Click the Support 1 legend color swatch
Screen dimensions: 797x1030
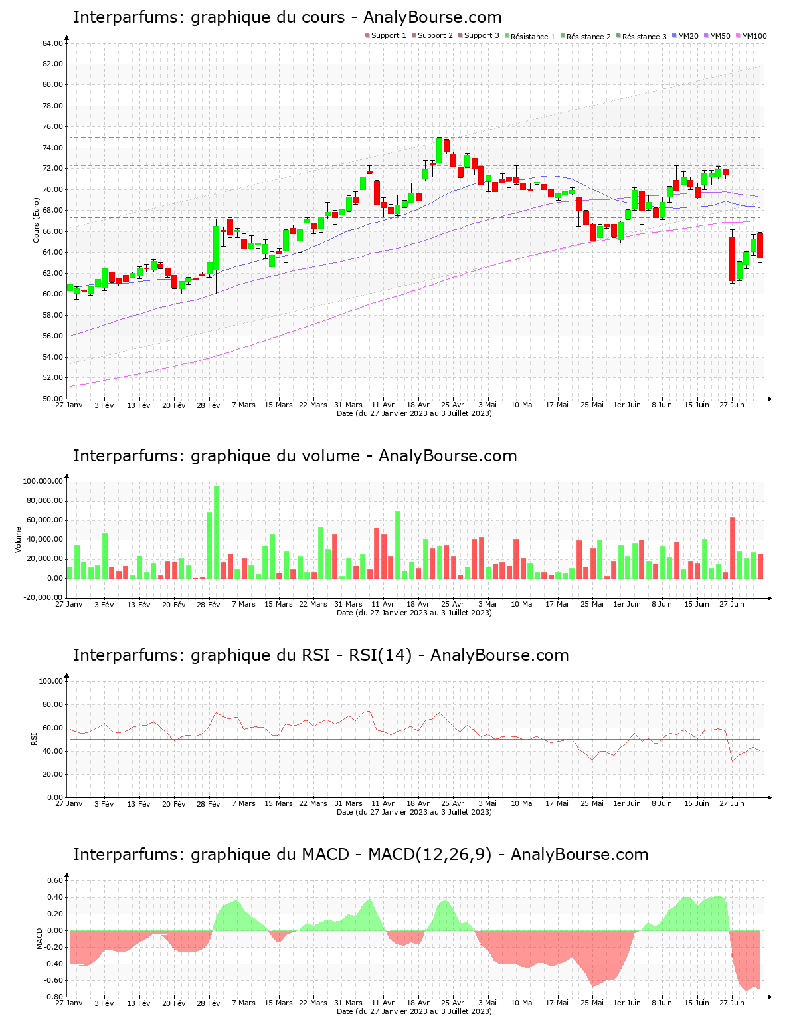[x=367, y=36]
